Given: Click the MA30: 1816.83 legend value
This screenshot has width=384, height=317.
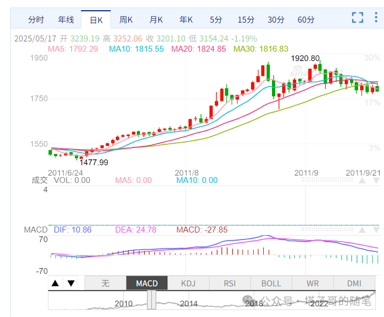Looking at the screenshot, I should tap(261, 49).
